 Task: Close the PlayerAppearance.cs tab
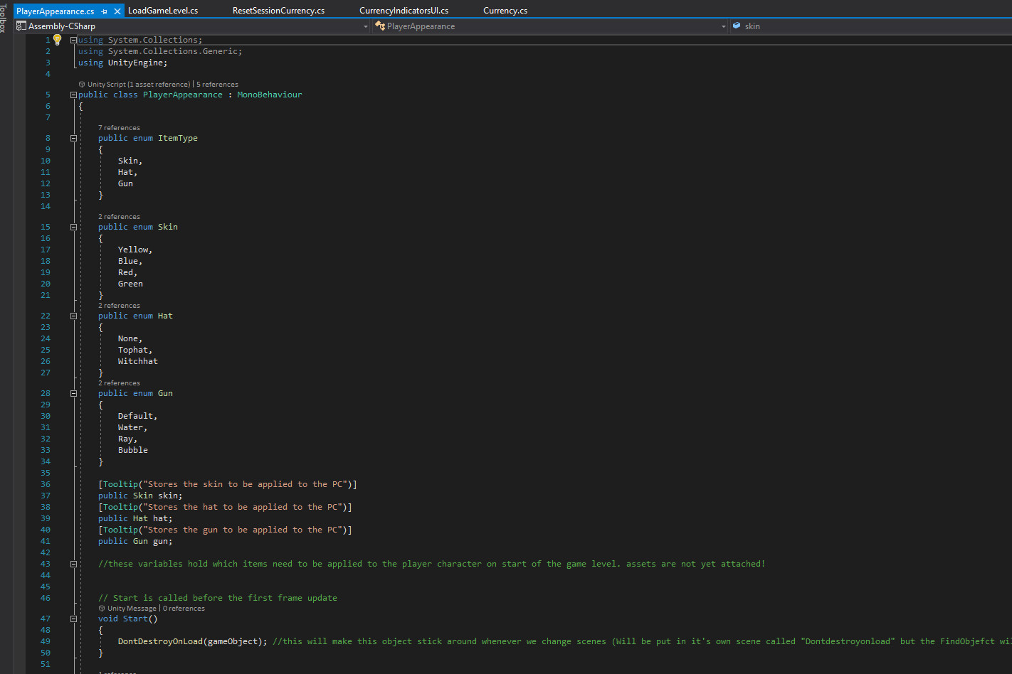(117, 11)
